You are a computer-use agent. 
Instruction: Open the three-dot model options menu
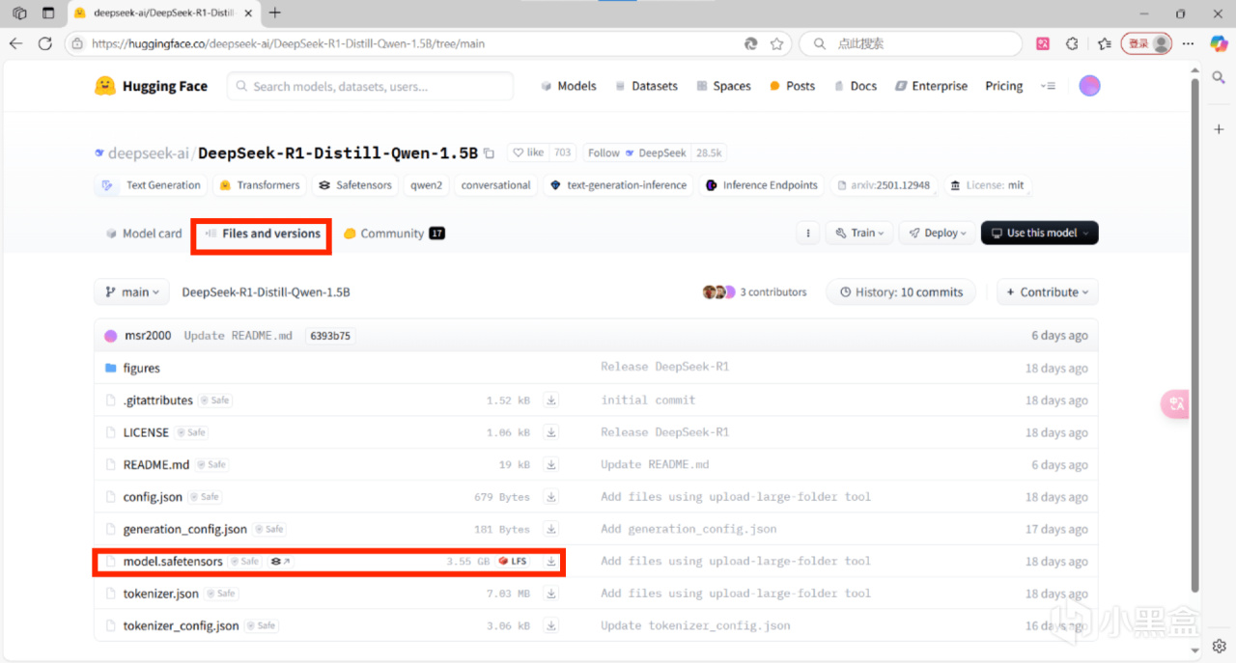pyautogui.click(x=807, y=233)
